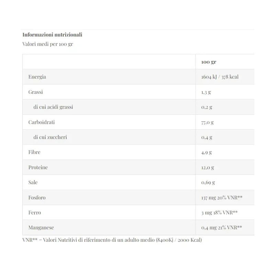This screenshot has width=275, height=275.
Task: Click the 12,0 g protein value
Action: 208,168
